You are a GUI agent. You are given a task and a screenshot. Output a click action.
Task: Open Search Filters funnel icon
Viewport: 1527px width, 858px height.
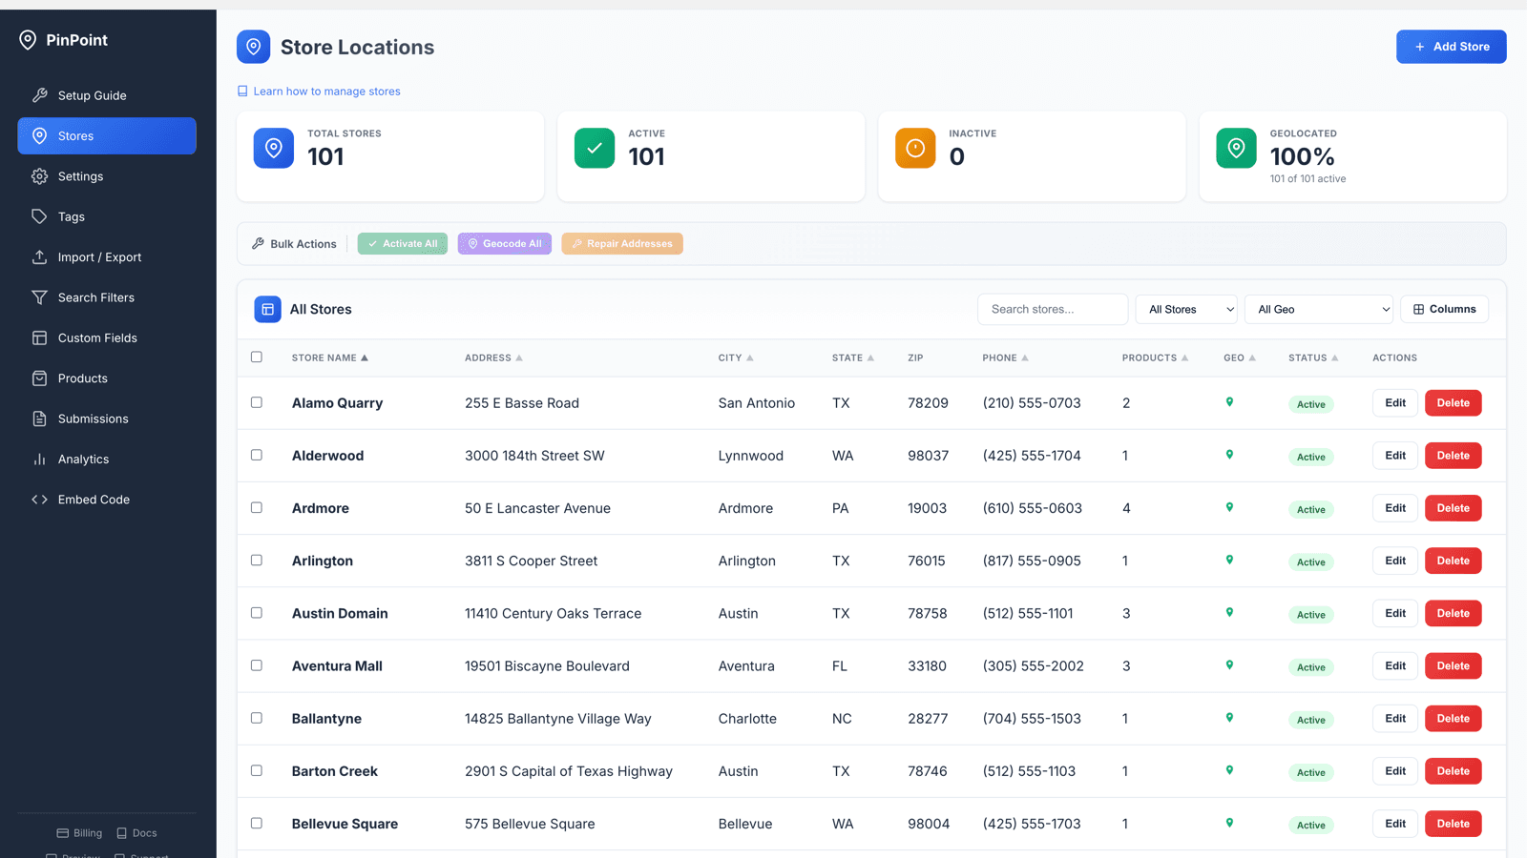(x=39, y=297)
